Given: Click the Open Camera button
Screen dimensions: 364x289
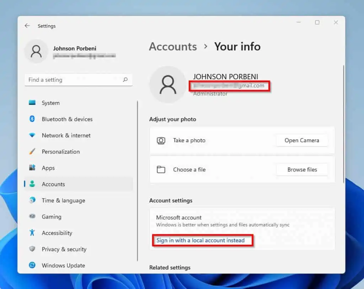Looking at the screenshot, I should pos(302,140).
